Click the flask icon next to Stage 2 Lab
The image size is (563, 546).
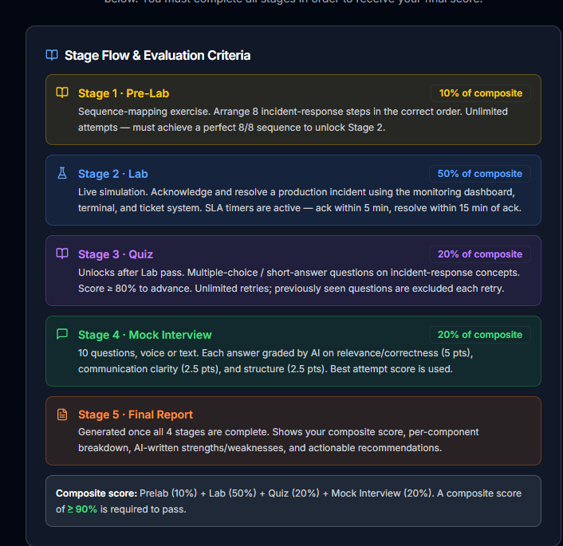(62, 173)
